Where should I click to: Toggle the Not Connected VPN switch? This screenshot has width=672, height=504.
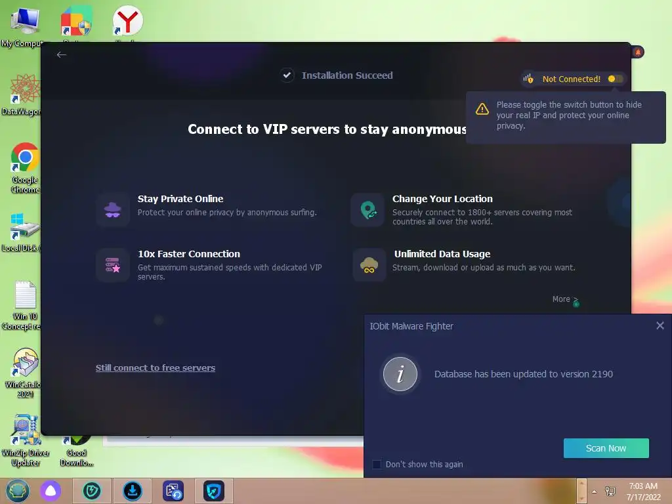(x=615, y=79)
